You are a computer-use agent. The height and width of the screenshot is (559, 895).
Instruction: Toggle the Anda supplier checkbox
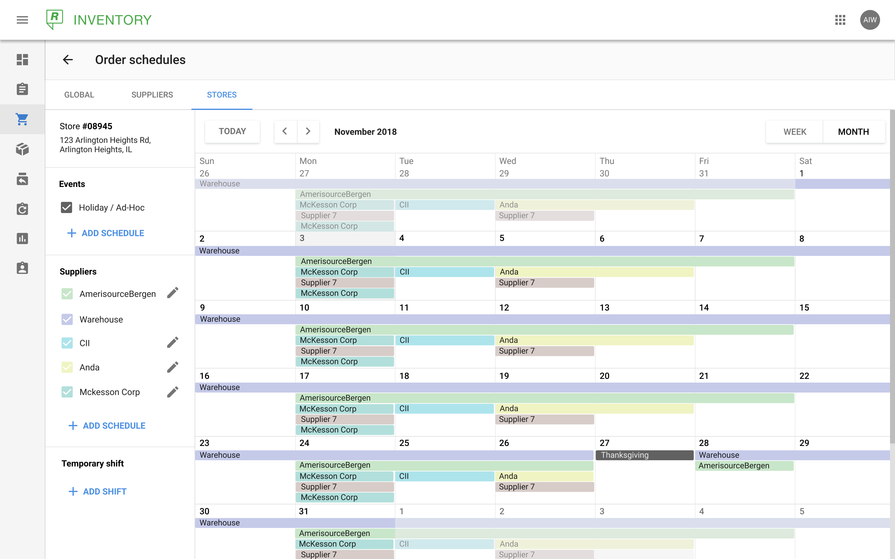tap(67, 367)
